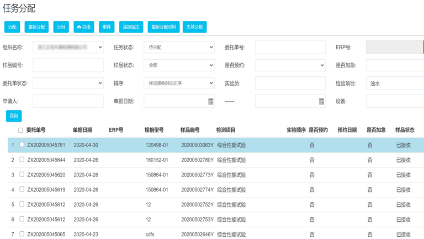
Task: Click date 2020-04-23 in row 7
Action: [86, 235]
